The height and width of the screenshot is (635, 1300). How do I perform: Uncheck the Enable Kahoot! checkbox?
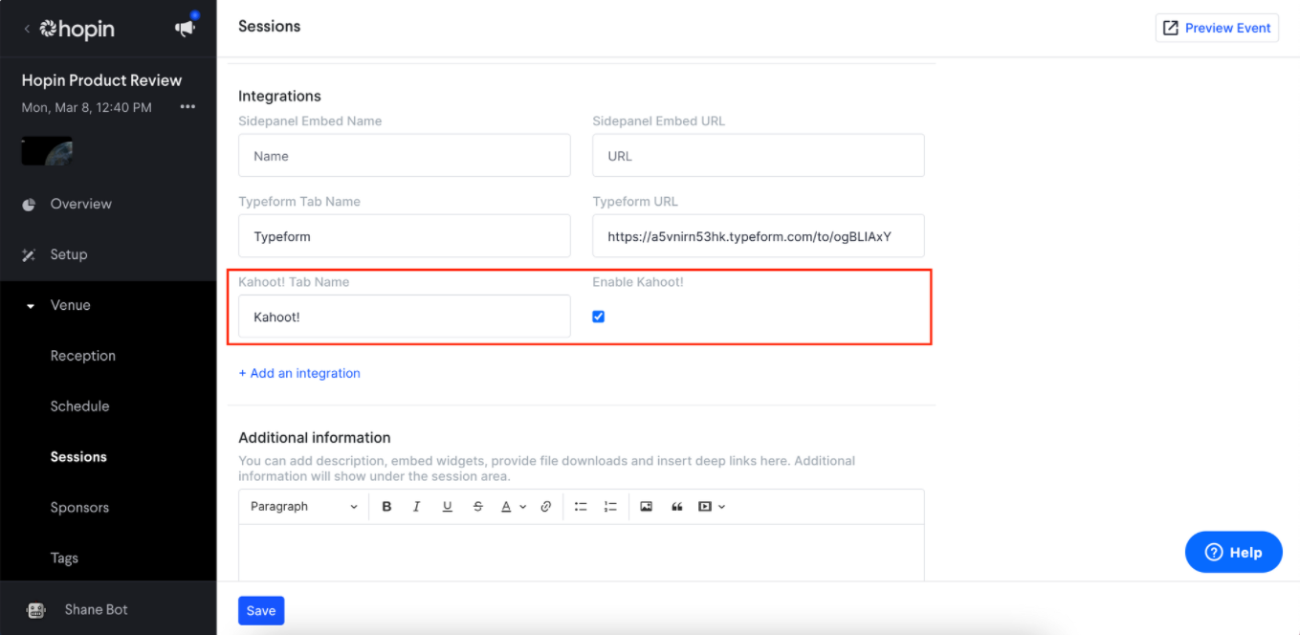tap(599, 317)
